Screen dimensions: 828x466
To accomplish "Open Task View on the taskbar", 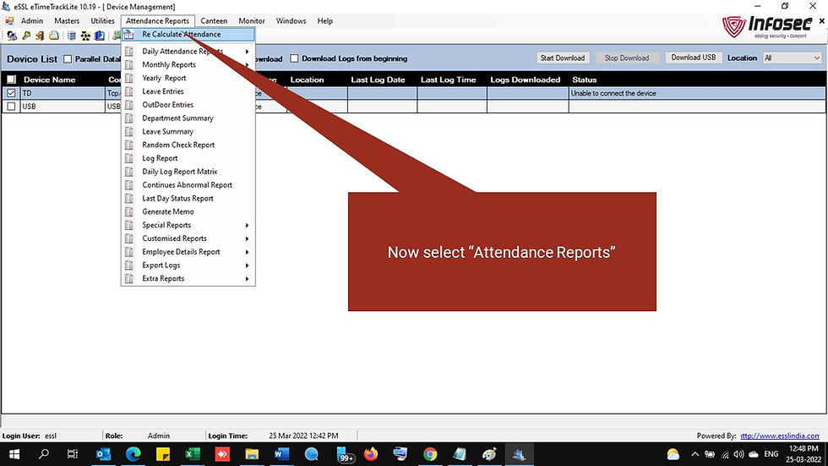I will click(73, 454).
